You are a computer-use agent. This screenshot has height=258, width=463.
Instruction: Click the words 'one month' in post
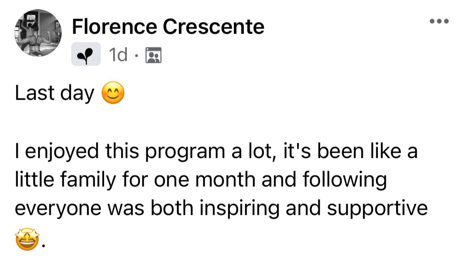coord(205,180)
